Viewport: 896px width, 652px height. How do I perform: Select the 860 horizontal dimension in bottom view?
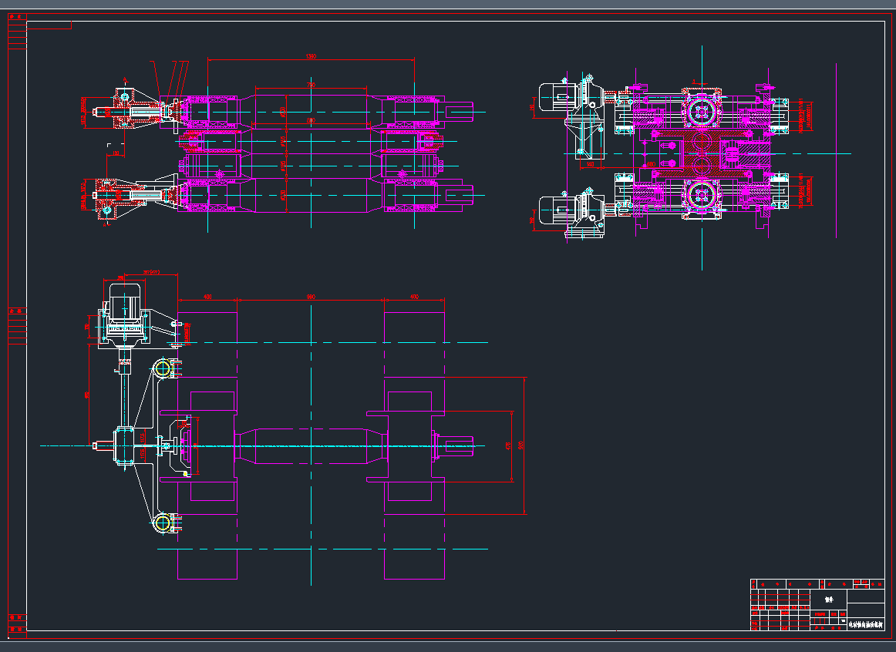coord(311,297)
